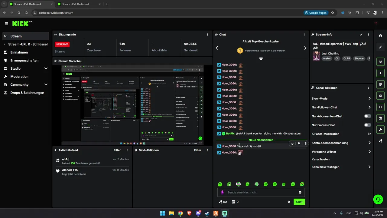The height and width of the screenshot is (218, 387).
Task: Go to previous top gifters slide
Action: (217, 48)
